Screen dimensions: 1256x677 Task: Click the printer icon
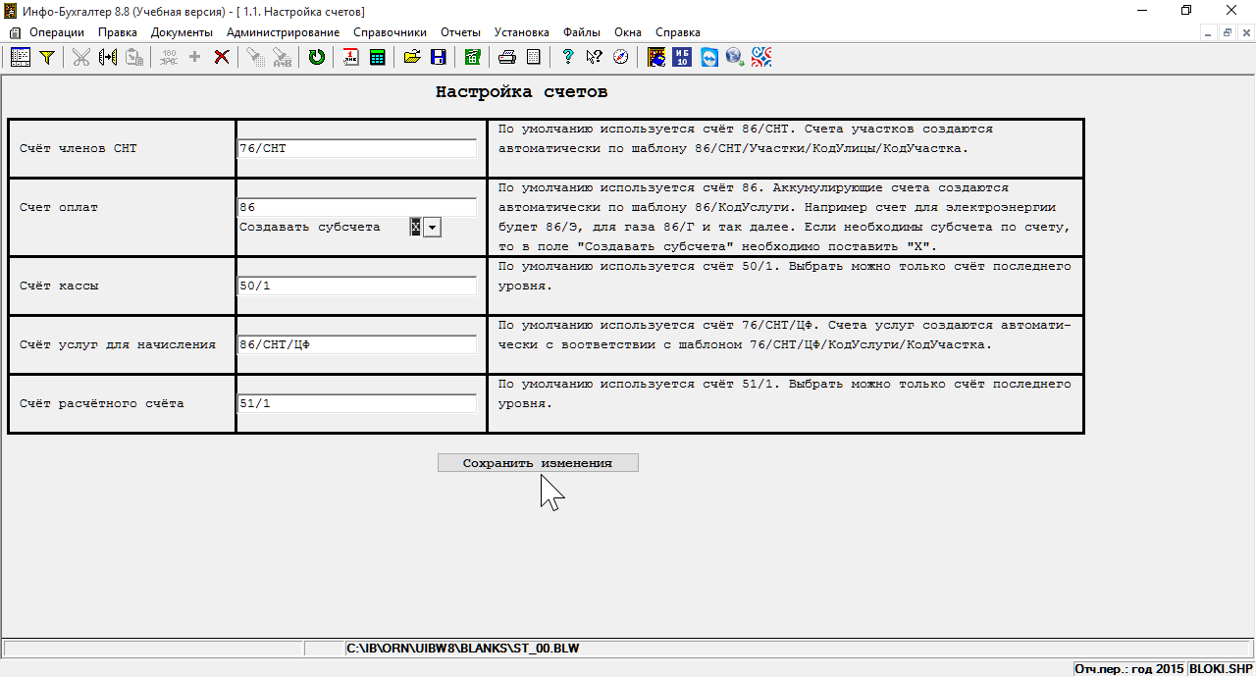point(506,57)
